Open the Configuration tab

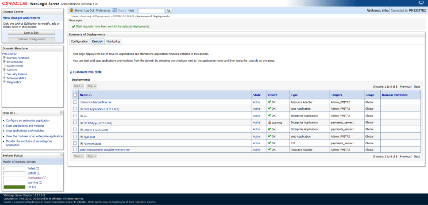point(79,41)
